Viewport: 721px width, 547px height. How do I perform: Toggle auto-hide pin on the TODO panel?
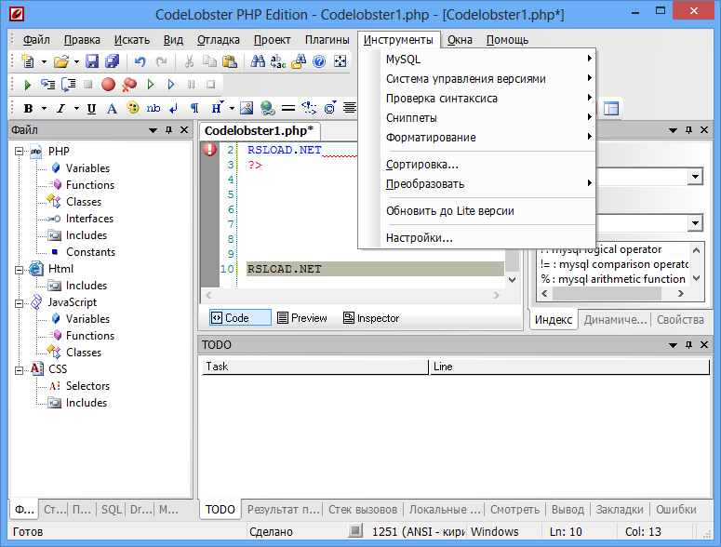[689, 345]
